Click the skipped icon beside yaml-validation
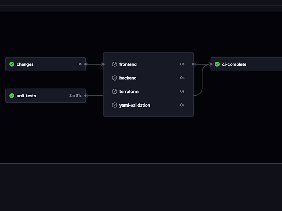 pyautogui.click(x=114, y=105)
